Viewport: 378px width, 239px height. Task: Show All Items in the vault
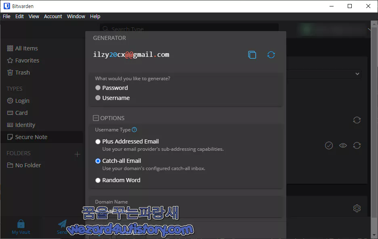pyautogui.click(x=27, y=48)
